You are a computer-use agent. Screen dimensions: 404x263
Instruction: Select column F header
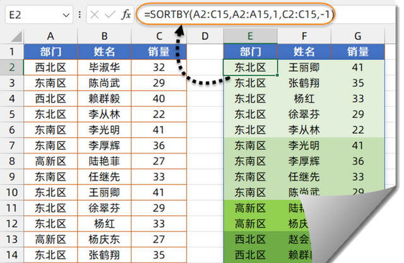coord(304,36)
